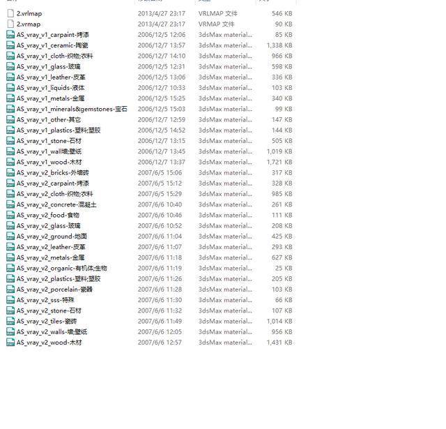446x429 pixels.
Task: Click the material icon of AS_vray_v1_other
Action: (10, 119)
